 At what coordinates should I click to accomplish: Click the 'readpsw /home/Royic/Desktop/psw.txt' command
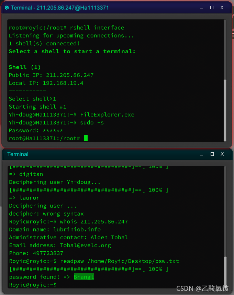(120, 261)
